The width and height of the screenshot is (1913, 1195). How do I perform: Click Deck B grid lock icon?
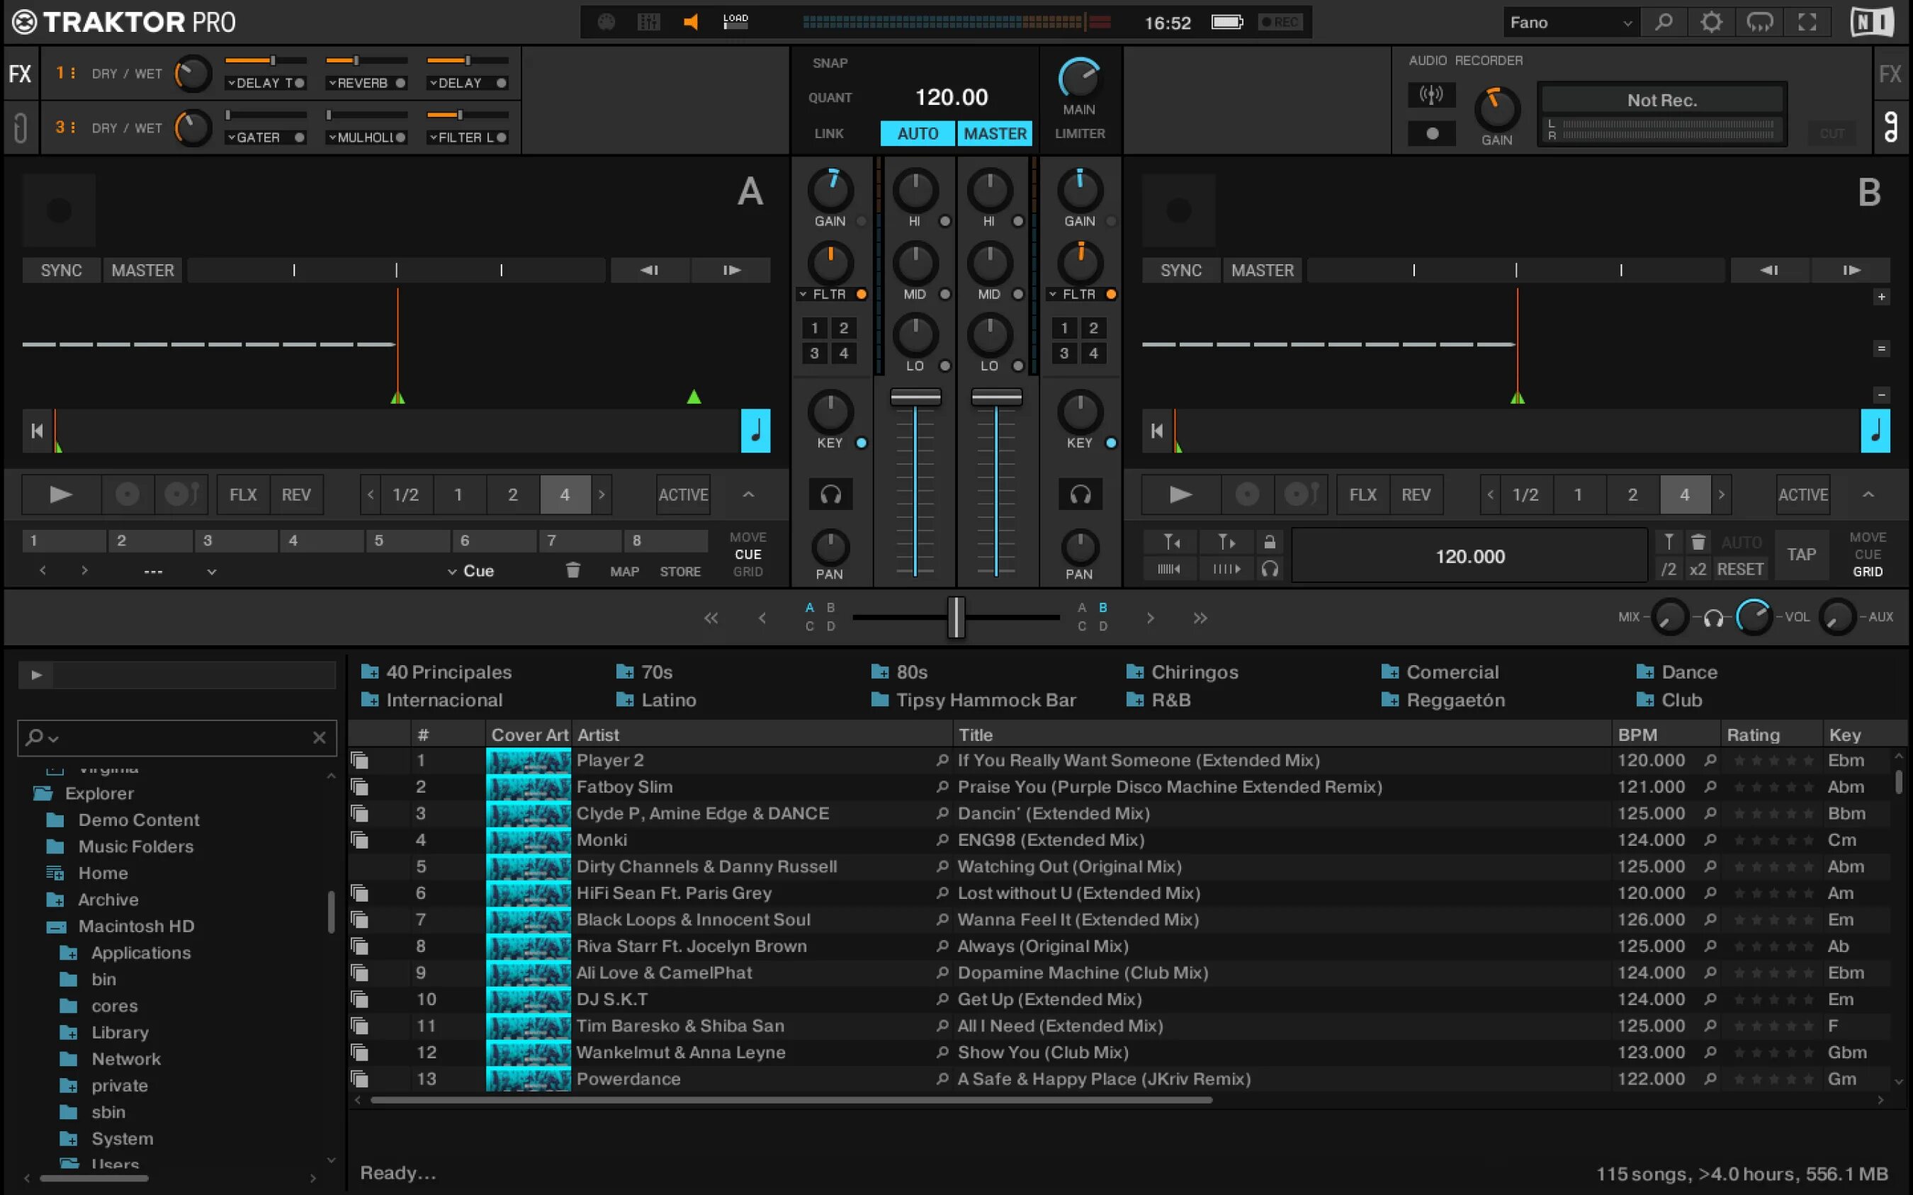click(1270, 542)
